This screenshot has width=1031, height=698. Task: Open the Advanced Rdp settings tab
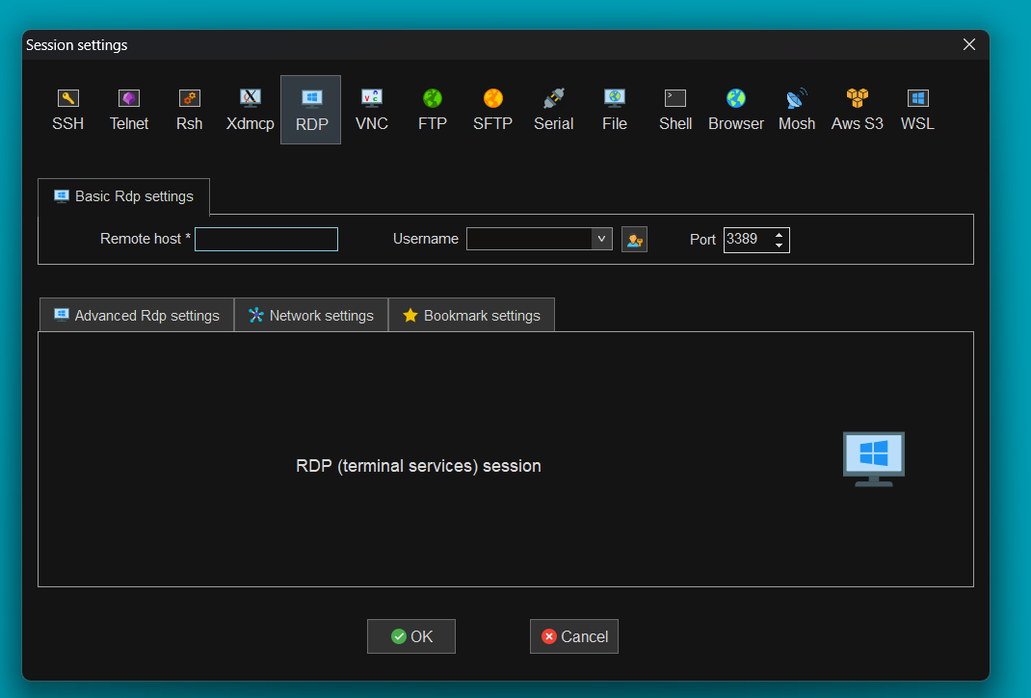pyautogui.click(x=137, y=316)
